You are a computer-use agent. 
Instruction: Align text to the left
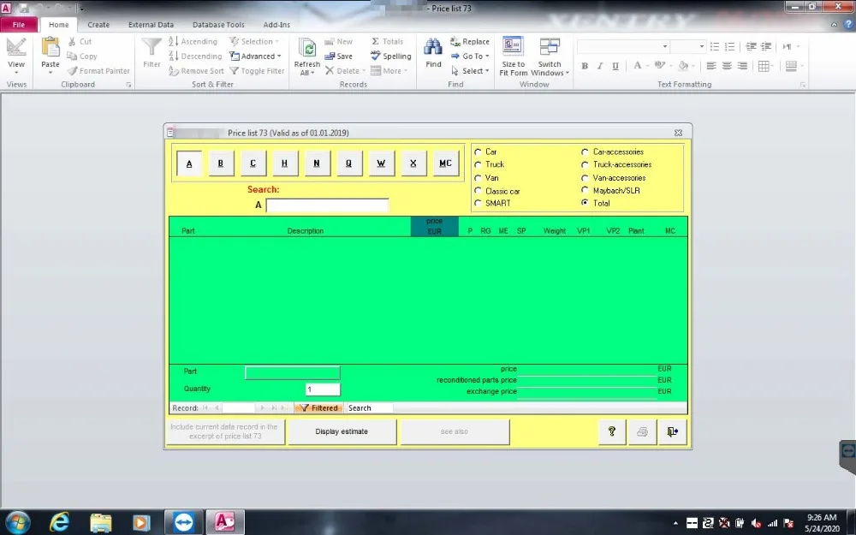pyautogui.click(x=710, y=66)
